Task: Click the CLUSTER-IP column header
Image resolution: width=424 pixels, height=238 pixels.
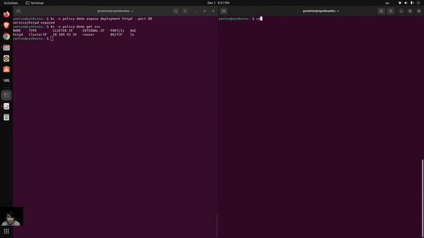Action: 63,31
